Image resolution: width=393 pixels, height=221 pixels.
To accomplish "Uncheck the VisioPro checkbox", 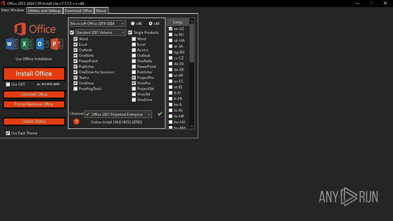I will coord(134,83).
